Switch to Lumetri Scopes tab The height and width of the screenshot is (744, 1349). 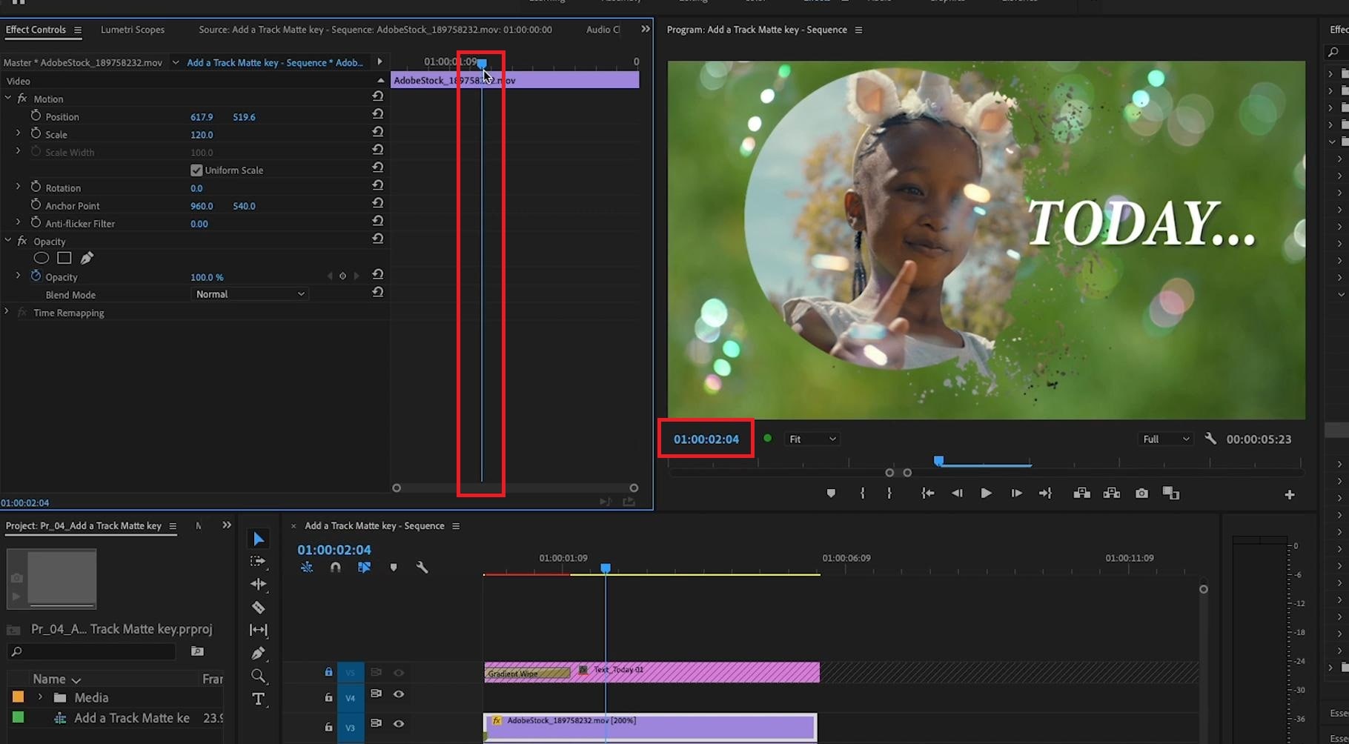[133, 30]
